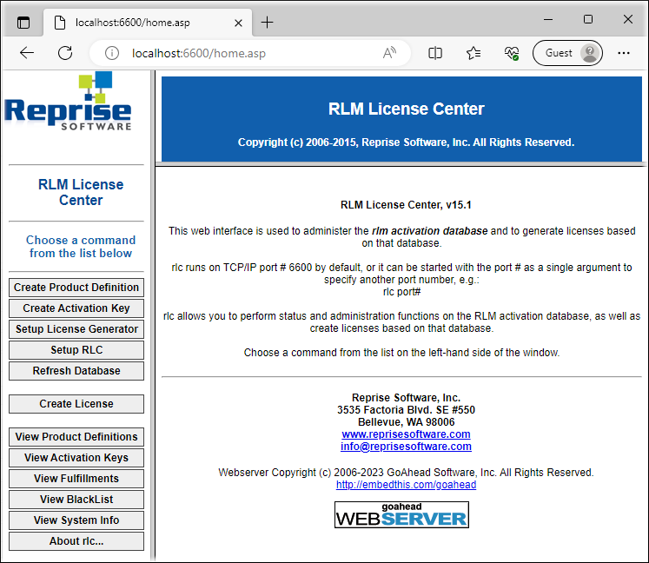Open Tab actions menu icon
Image resolution: width=649 pixels, height=563 pixels.
click(x=23, y=23)
